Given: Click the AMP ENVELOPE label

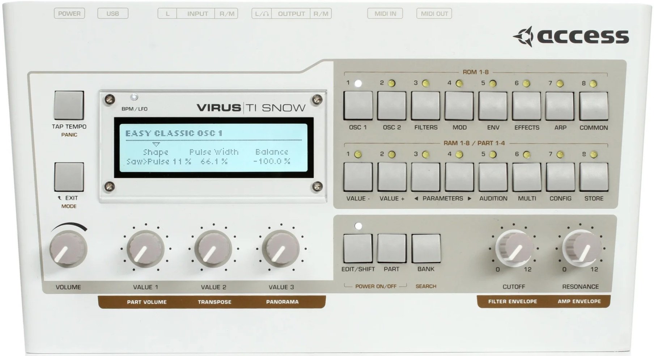Looking at the screenshot, I should pos(579,301).
